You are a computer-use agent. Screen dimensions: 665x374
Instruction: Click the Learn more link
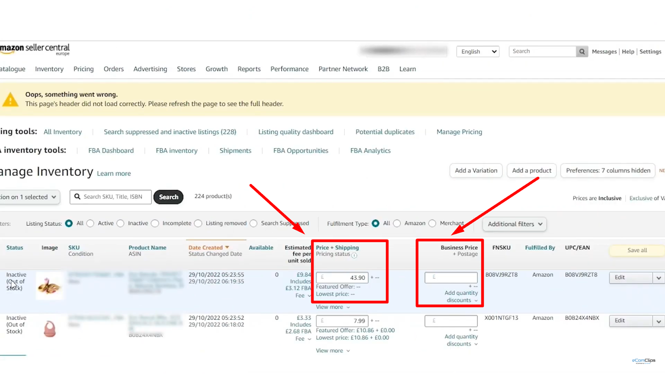pyautogui.click(x=114, y=174)
